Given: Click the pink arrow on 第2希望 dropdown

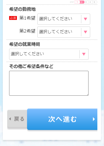Looking at the screenshot, I should pyautogui.click(x=85, y=32).
